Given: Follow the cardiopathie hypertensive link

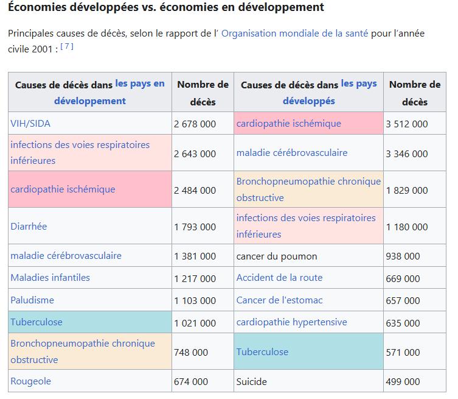Looking at the screenshot, I should [291, 322].
